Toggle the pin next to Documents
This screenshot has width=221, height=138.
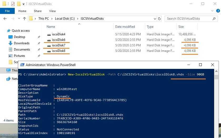pos(39,49)
